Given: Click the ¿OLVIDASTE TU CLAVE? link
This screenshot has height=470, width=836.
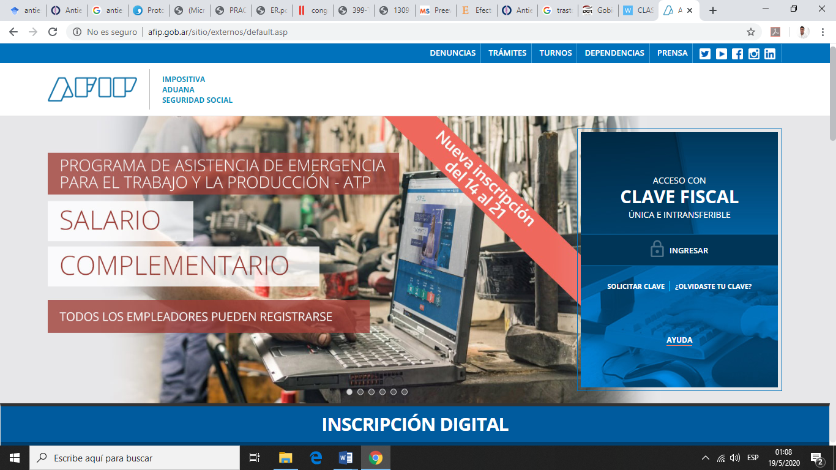Looking at the screenshot, I should tap(713, 286).
